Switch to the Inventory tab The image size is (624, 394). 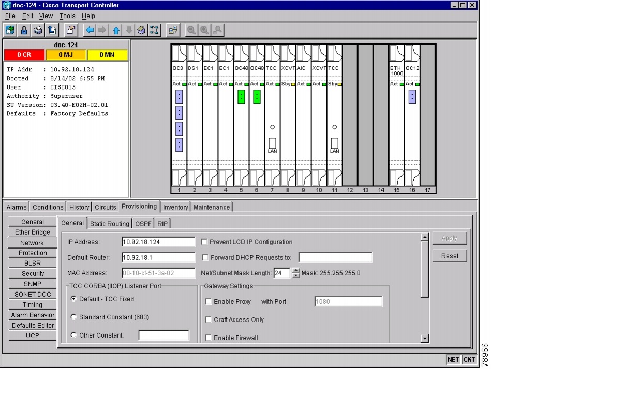[175, 207]
